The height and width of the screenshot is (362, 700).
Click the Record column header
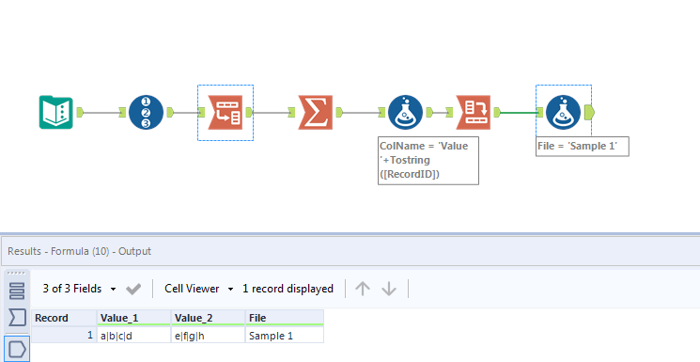click(64, 318)
